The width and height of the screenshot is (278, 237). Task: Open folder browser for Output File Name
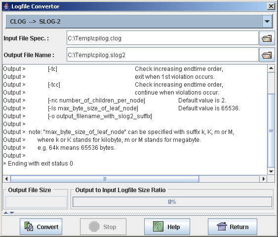pos(267,55)
